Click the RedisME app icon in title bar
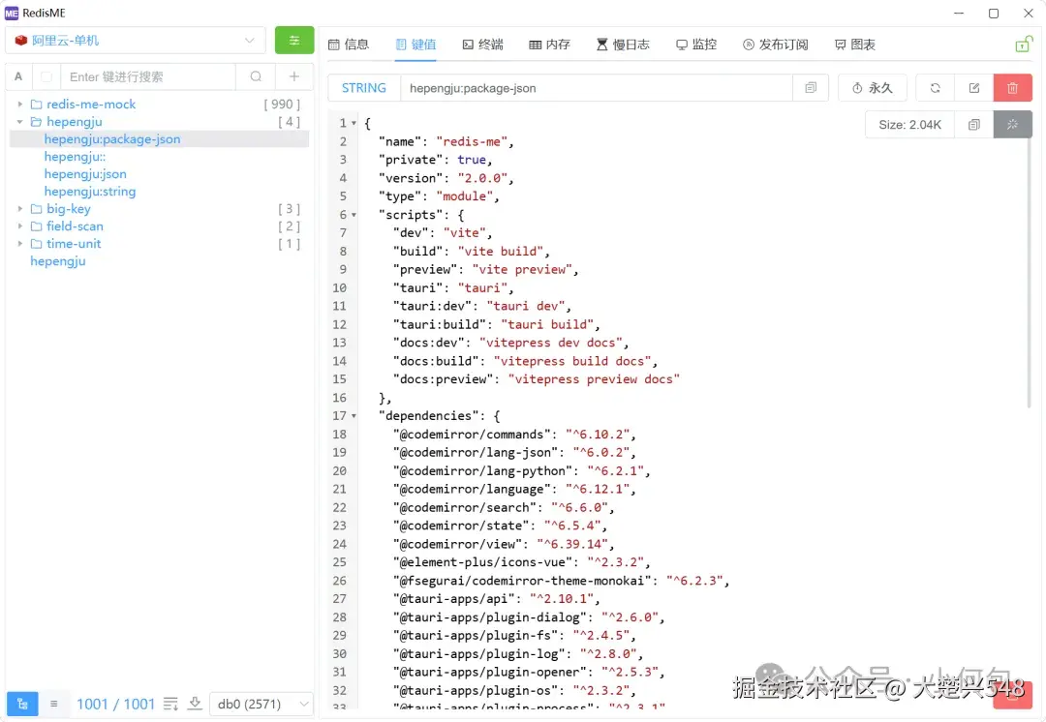1046x722 pixels. 12,13
